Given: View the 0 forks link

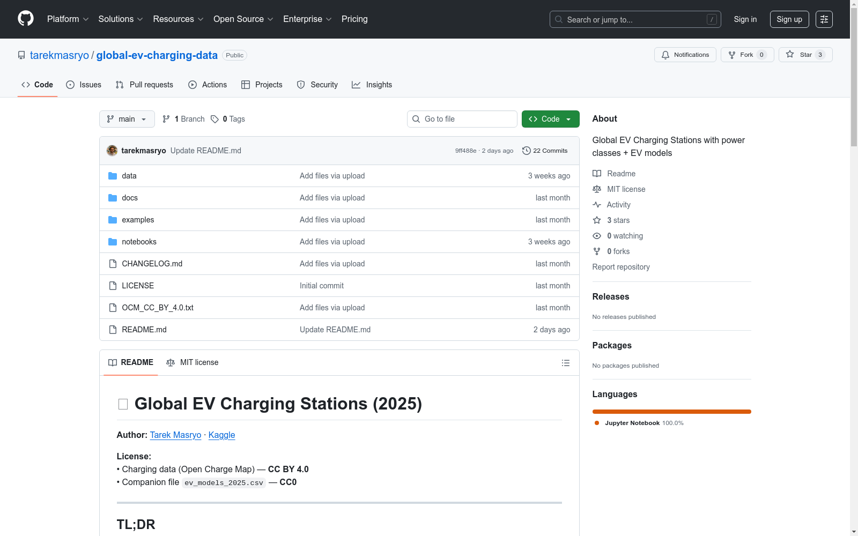Looking at the screenshot, I should (611, 251).
